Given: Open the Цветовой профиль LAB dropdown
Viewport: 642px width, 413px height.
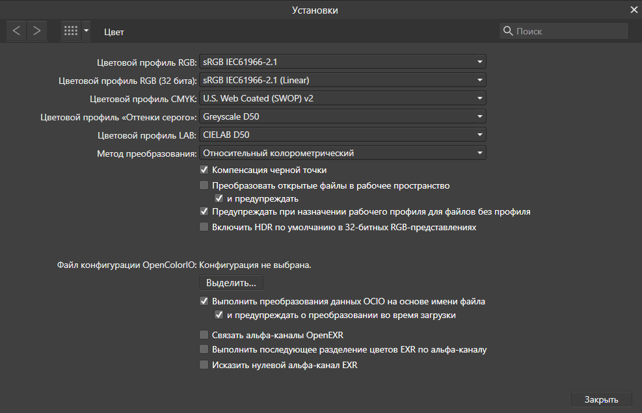Looking at the screenshot, I should coord(343,135).
